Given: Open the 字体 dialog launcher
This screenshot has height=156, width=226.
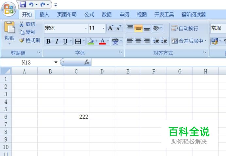Looking at the screenshot, I should [121, 52].
